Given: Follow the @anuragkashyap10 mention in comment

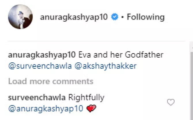Looking at the screenshot, I should coord(46,109).
